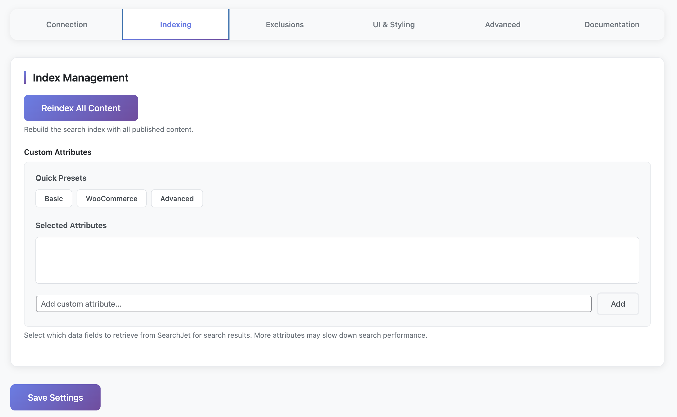Screen dimensions: 677x417
Task: Click the Quick Presets heading
Action: tap(61, 178)
